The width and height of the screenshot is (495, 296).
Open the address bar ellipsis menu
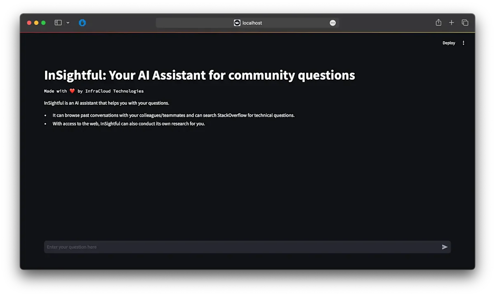(333, 23)
